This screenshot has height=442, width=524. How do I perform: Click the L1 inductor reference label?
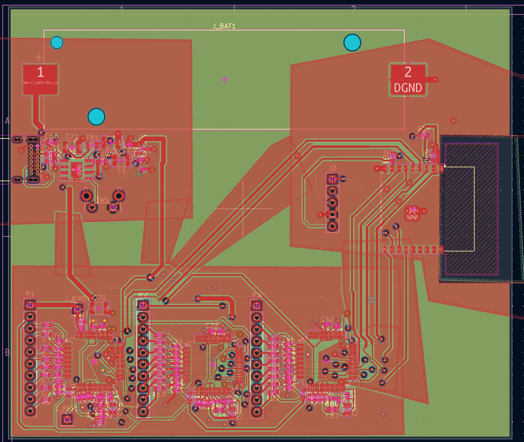coord(122,171)
